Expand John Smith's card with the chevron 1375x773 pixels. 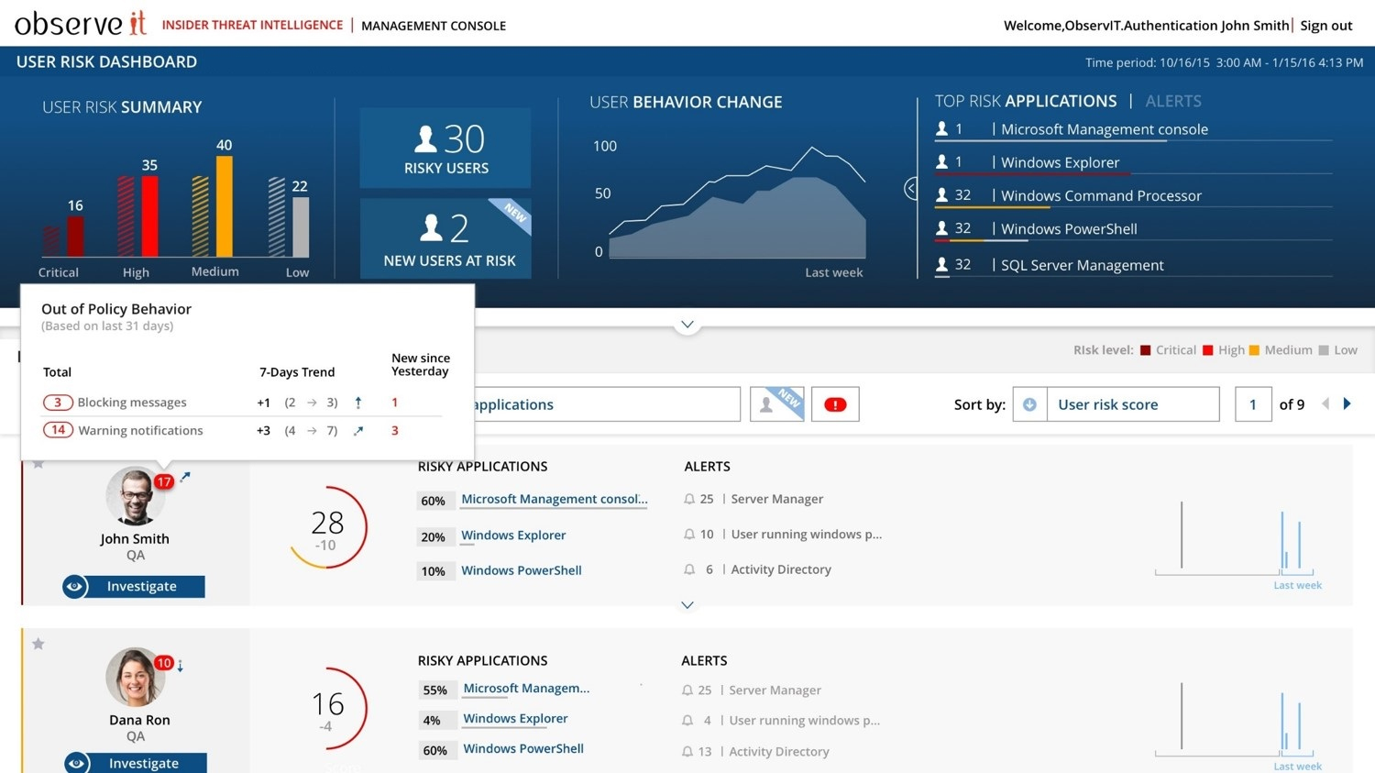[x=687, y=605]
